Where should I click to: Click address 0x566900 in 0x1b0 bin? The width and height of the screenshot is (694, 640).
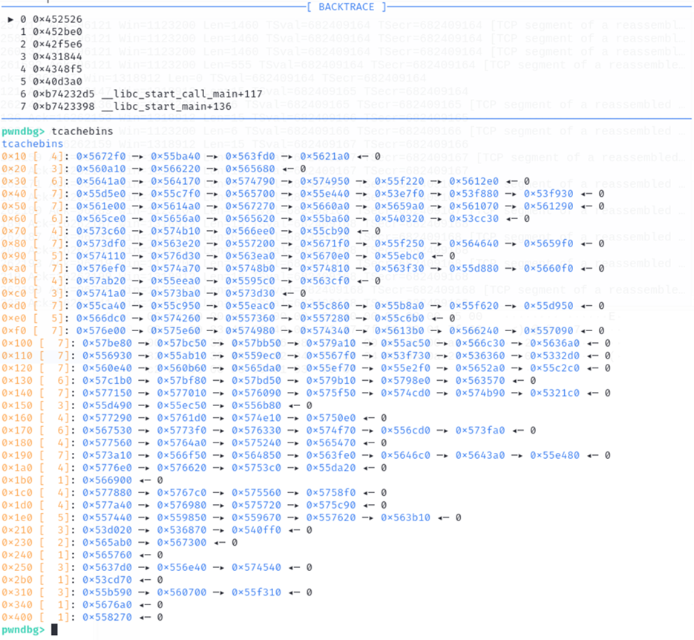pos(107,480)
